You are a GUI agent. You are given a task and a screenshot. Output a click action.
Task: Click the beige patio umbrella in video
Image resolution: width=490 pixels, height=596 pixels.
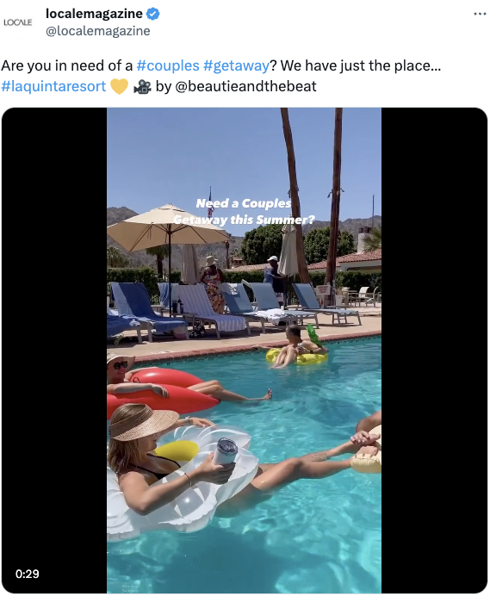click(x=167, y=228)
